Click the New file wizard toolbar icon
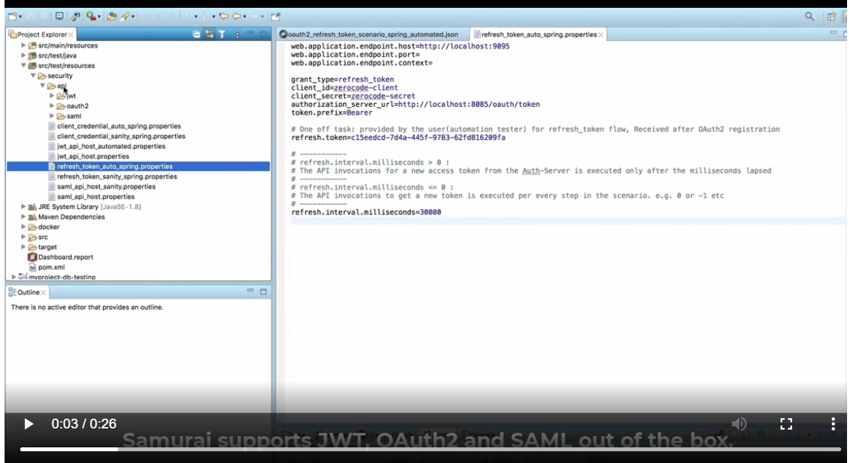The image size is (849, 463). coord(12,16)
